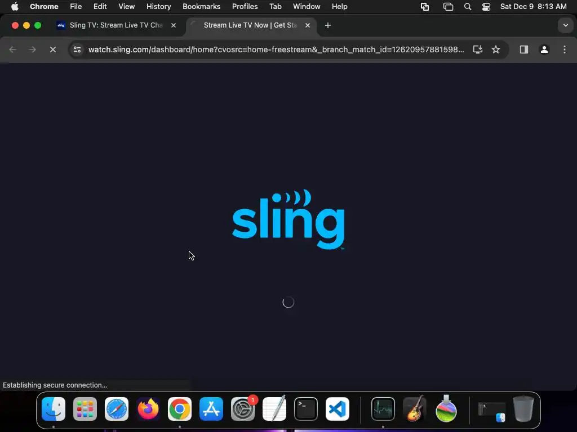Open the Window menu
The height and width of the screenshot is (432, 577).
[307, 7]
